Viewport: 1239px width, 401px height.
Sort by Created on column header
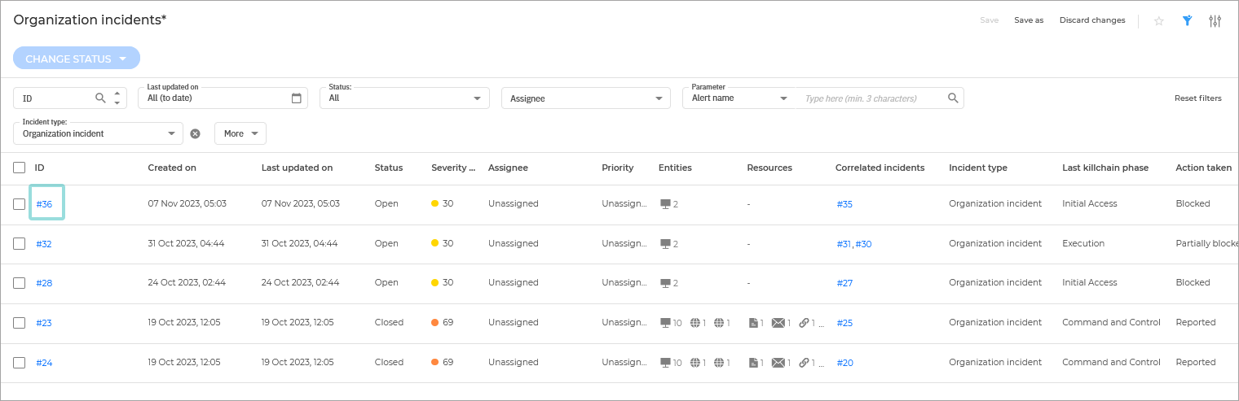click(172, 168)
